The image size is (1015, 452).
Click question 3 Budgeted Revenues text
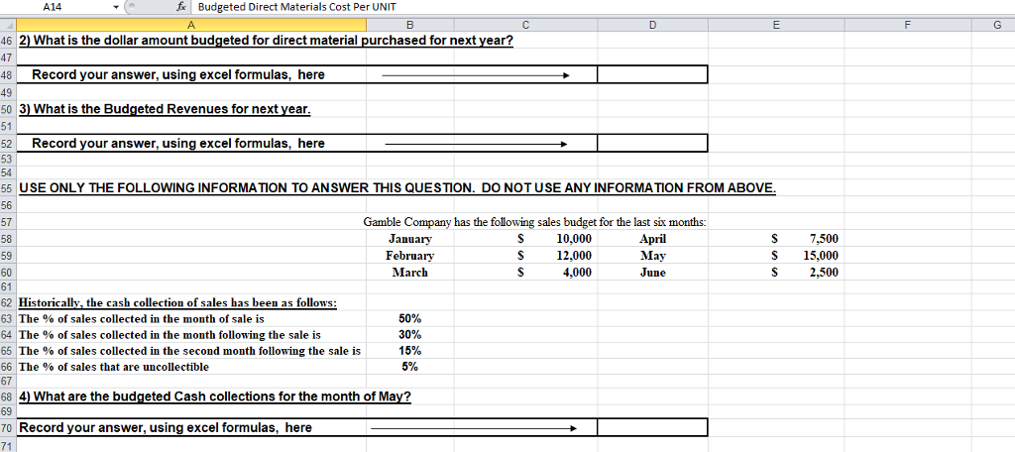tap(166, 109)
